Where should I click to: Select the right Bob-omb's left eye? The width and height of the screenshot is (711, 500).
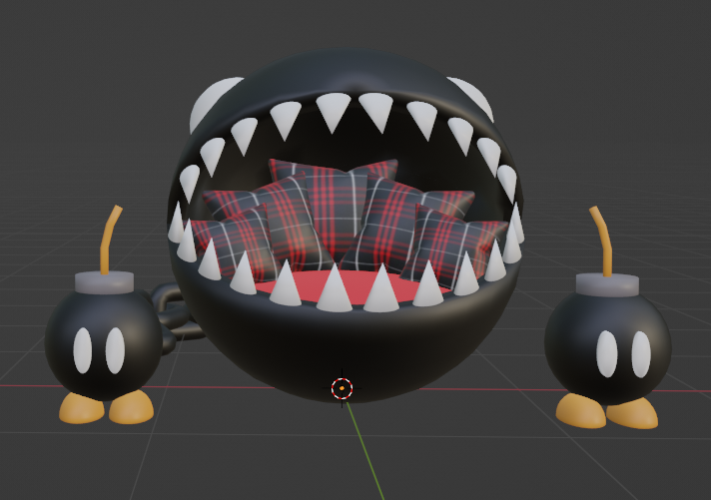(x=607, y=353)
